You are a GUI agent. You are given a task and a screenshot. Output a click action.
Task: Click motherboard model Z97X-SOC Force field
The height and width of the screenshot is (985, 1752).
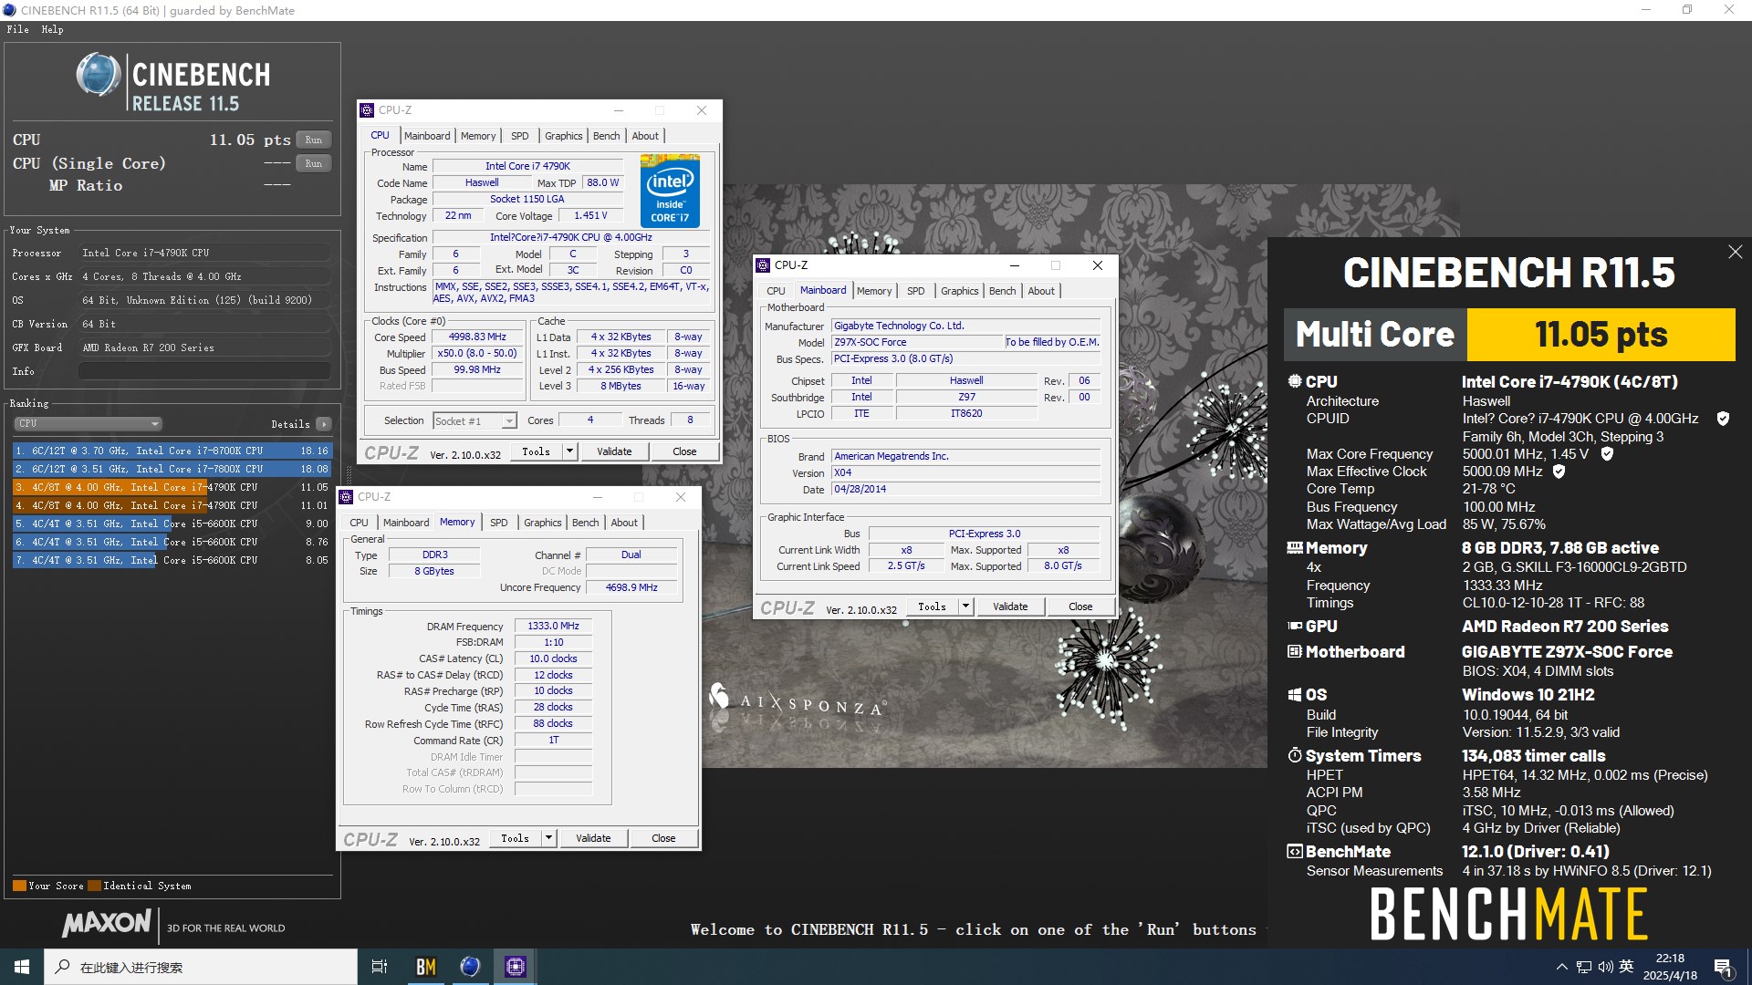[x=917, y=342]
